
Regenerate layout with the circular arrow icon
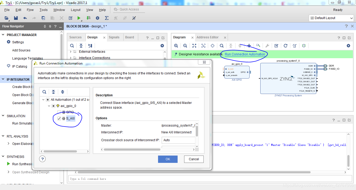click(x=286, y=46)
